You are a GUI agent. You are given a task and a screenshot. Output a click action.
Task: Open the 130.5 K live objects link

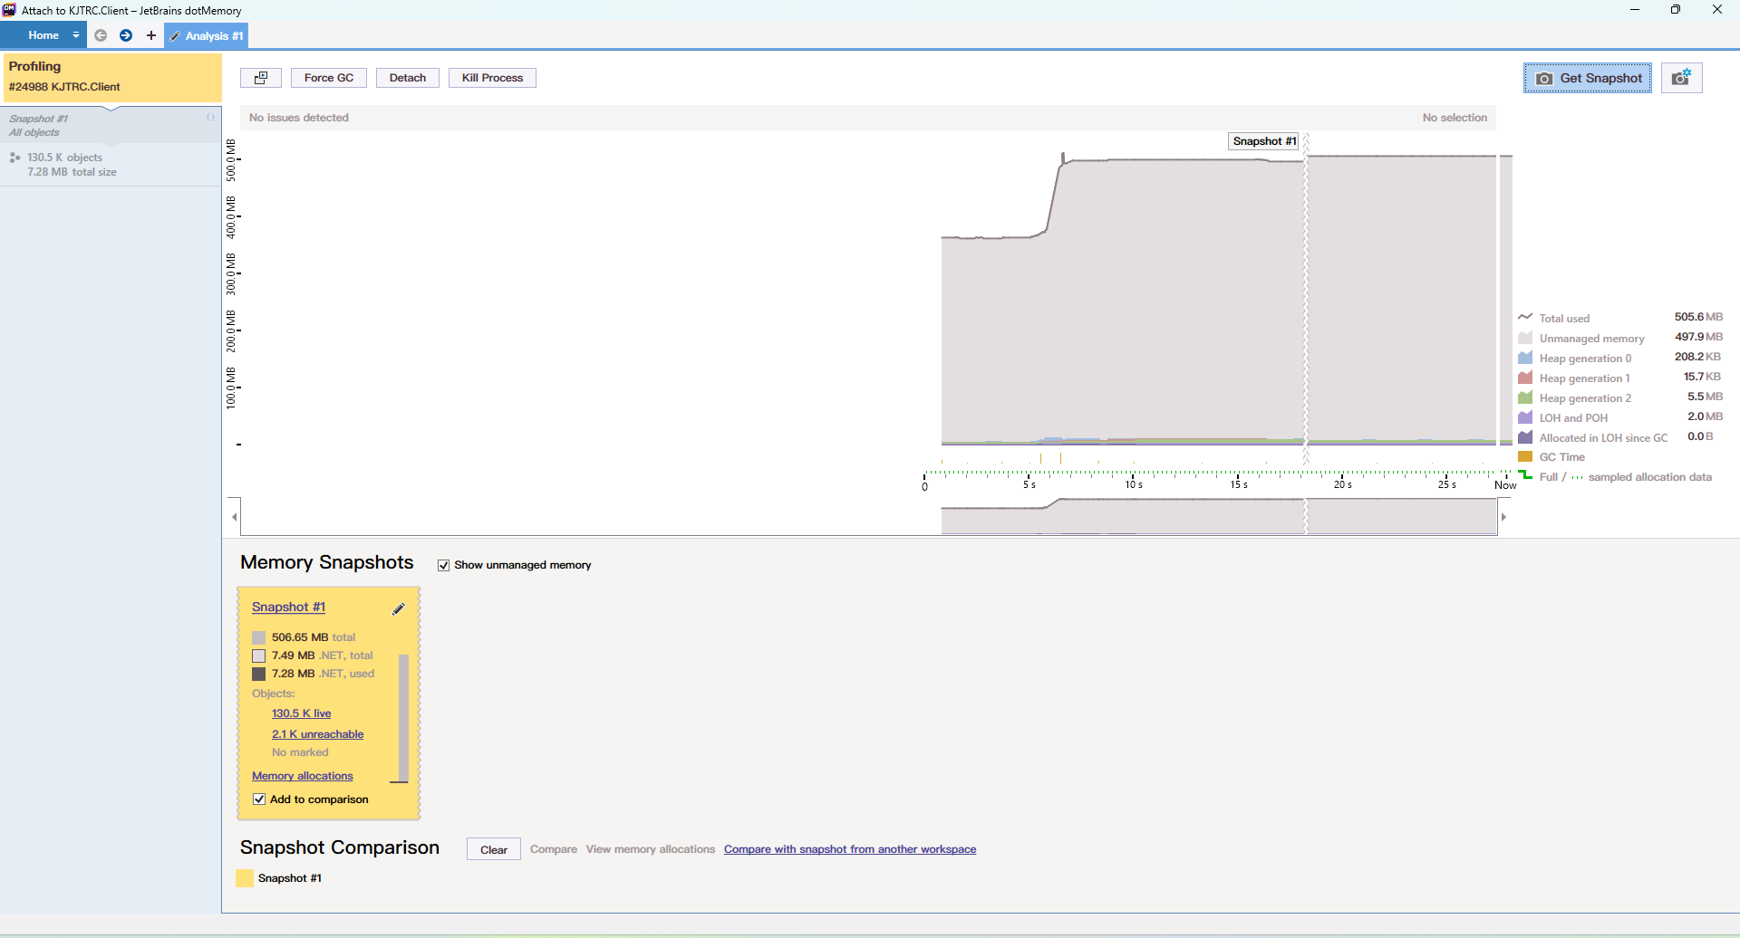(301, 713)
